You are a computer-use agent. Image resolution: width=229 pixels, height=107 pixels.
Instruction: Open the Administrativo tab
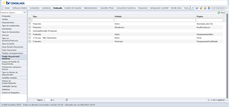point(91,8)
